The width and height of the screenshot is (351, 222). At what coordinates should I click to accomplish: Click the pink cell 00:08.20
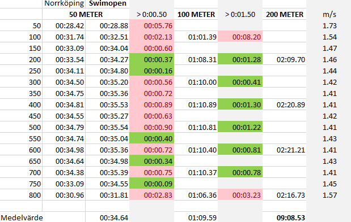coord(240,37)
